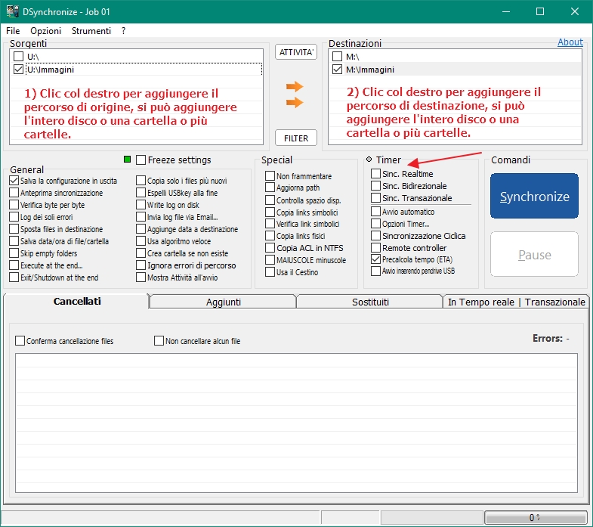Enable Copia links simbolici
This screenshot has width=593, height=527.
coord(270,212)
